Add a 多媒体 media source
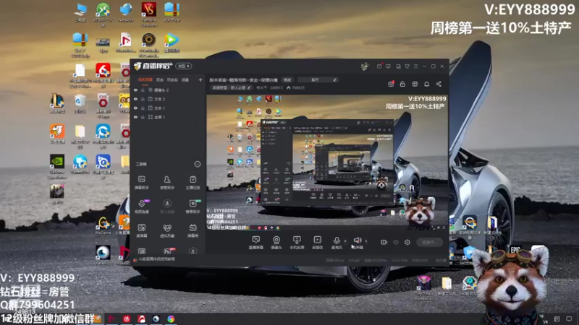Image resolution: width=579 pixels, height=325 pixels. point(317,243)
